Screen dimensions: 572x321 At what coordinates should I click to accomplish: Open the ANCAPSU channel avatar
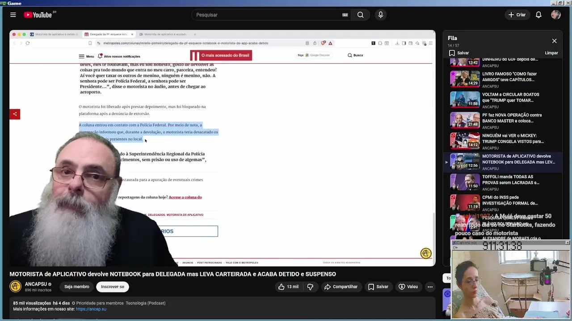[15, 287]
